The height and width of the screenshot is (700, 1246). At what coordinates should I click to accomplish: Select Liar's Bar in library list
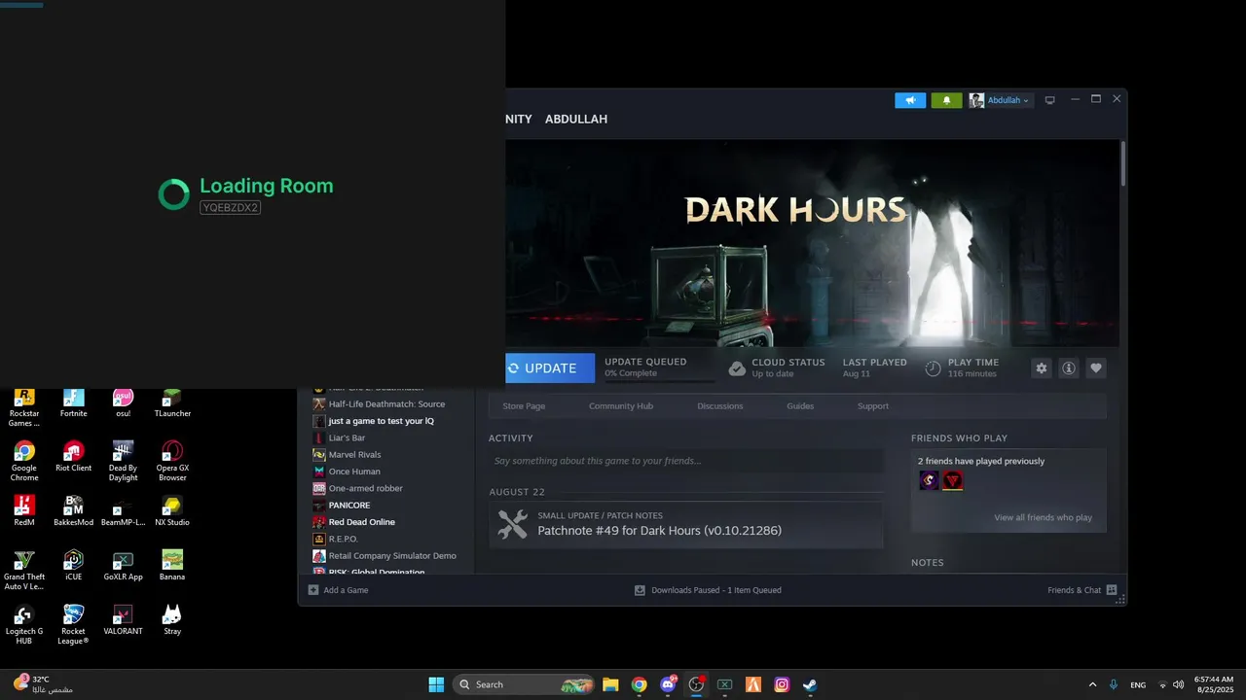pyautogui.click(x=347, y=438)
